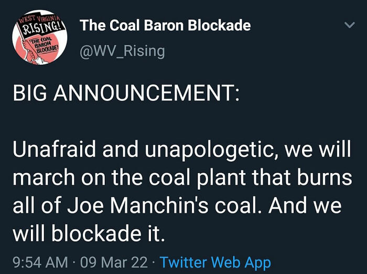Open the @WV_Rising handle link

click(122, 51)
